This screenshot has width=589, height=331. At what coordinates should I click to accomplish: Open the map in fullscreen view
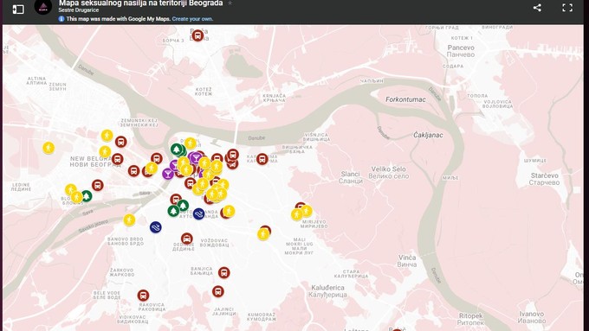[x=567, y=8]
